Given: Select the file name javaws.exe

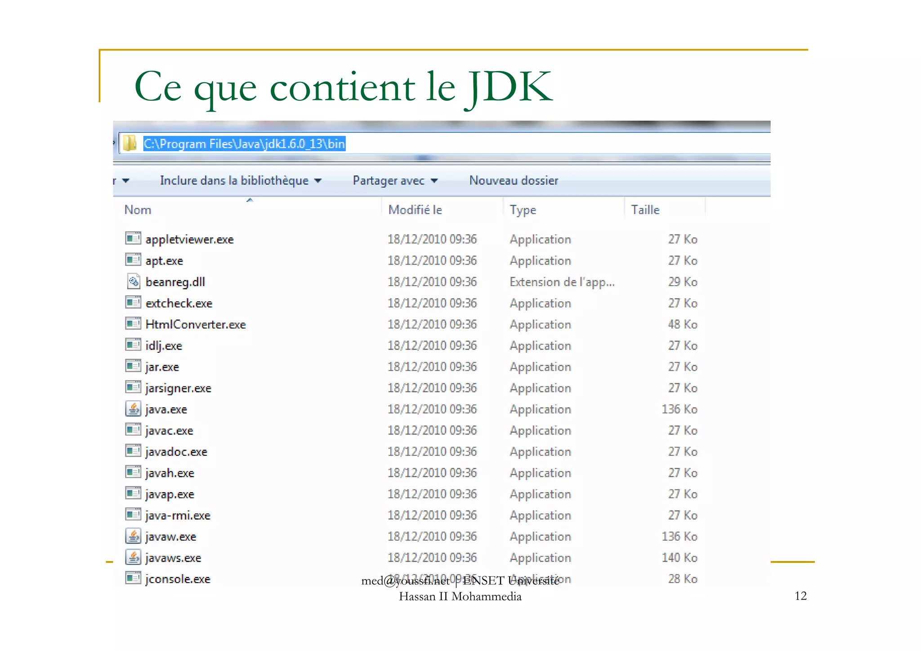Looking at the screenshot, I should [173, 558].
